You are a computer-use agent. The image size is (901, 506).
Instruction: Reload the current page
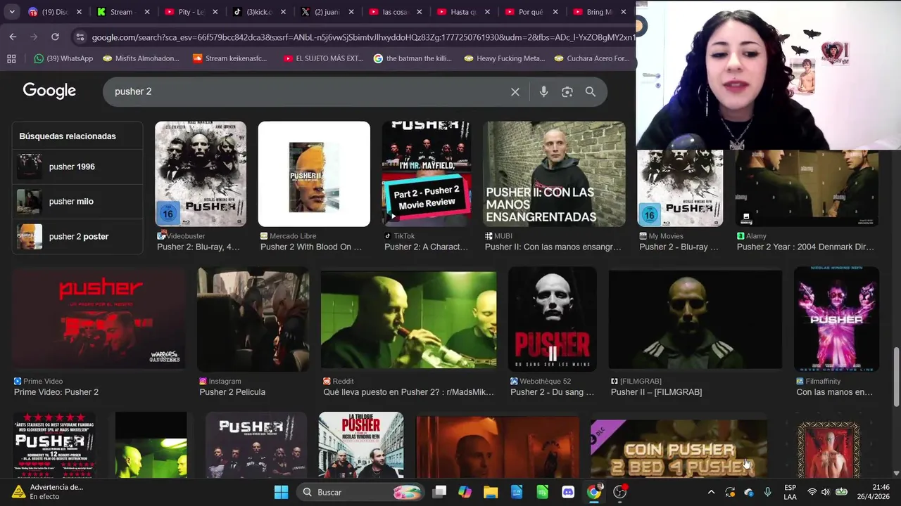coord(55,37)
